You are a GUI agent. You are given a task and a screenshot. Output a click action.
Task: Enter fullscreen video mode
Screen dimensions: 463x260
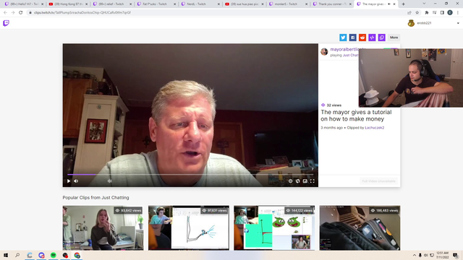tap(312, 181)
